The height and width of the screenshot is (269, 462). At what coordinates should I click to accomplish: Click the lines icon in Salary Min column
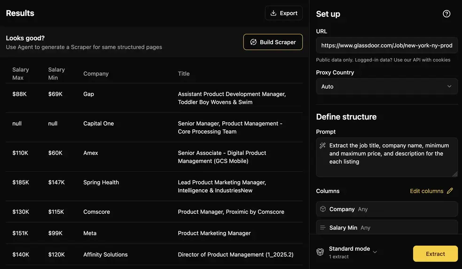pyautogui.click(x=323, y=228)
